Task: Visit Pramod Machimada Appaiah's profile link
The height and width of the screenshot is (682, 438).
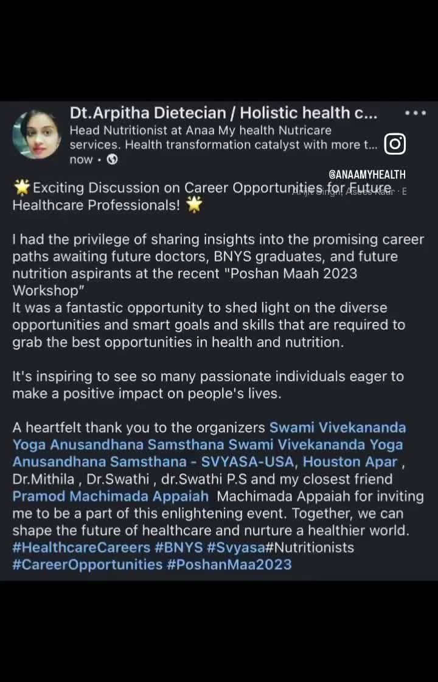Action: [111, 496]
